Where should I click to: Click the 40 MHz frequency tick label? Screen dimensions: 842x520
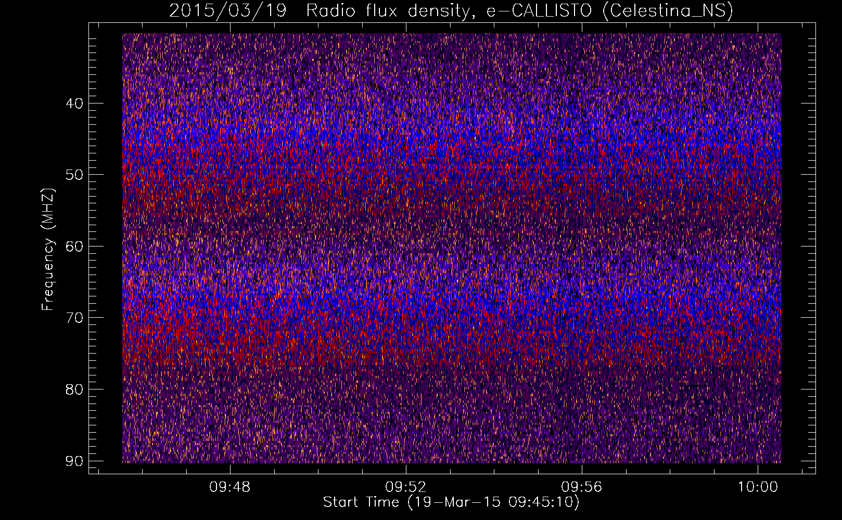[74, 103]
